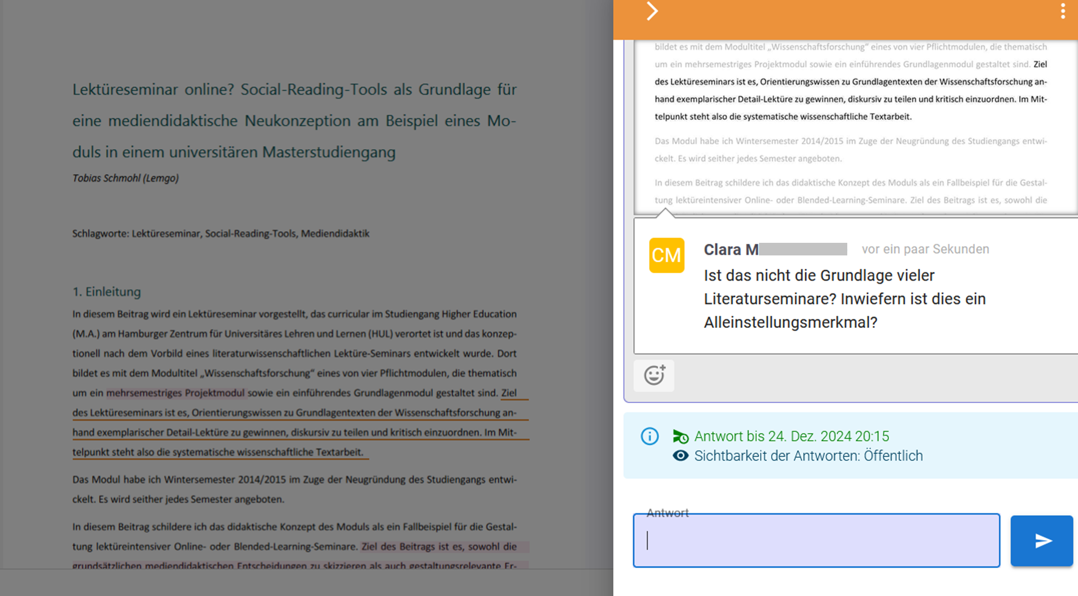Click the highlighted 'mehrsemestriges Projektmodul' annotation
Screen dimensions: 1078x596
coord(176,393)
